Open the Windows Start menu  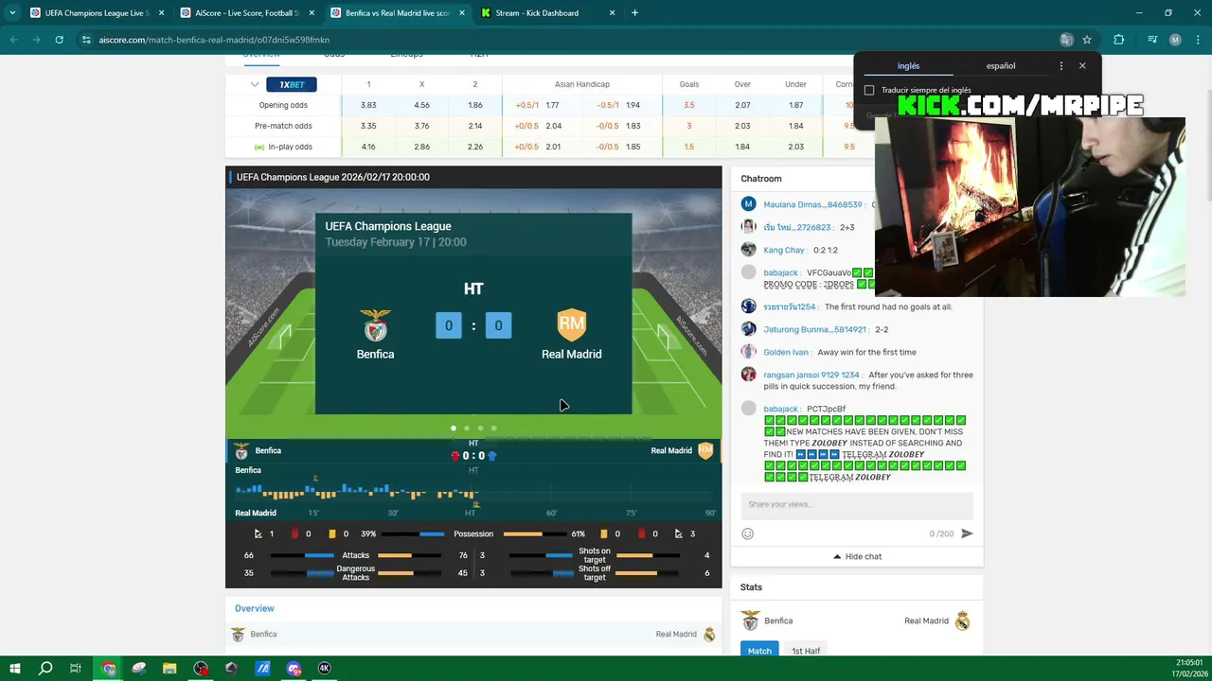pyautogui.click(x=14, y=668)
